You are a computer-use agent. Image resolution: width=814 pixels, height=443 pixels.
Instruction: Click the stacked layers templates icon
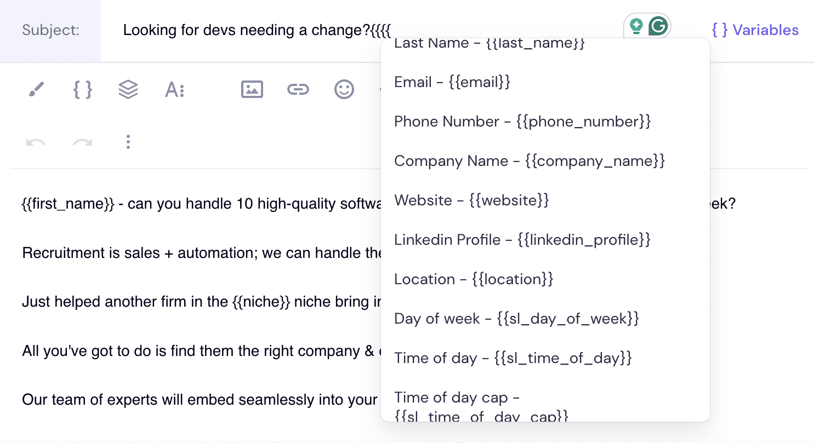(128, 89)
